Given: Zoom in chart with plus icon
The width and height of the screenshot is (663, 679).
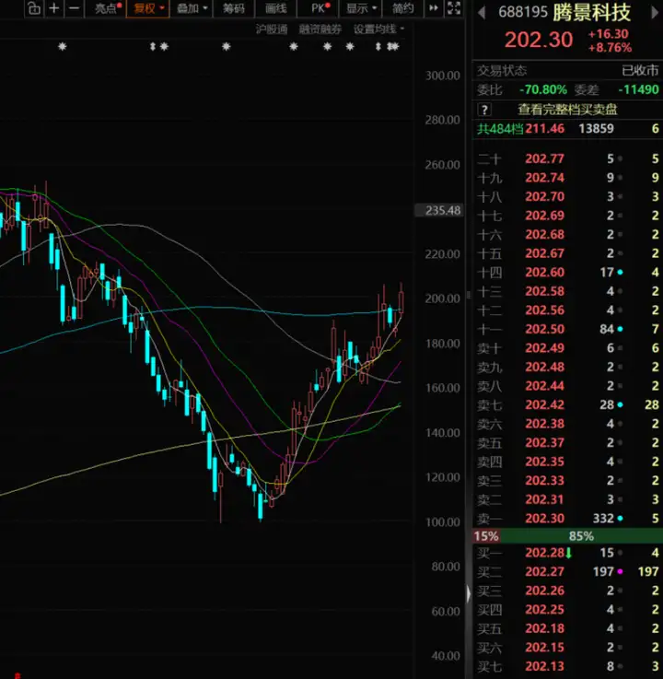Looking at the screenshot, I should coord(54,8).
